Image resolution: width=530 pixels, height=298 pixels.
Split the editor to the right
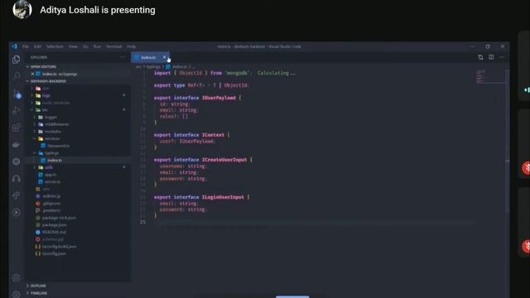point(491,57)
